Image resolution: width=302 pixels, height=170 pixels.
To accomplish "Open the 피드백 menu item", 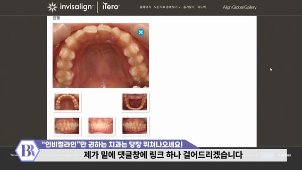I will (x=201, y=7).
